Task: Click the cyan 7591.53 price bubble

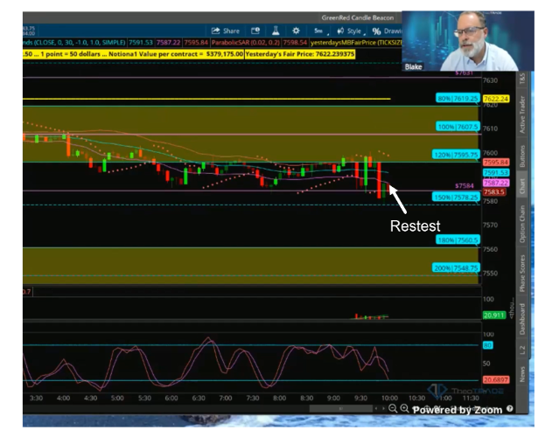Action: (496, 173)
